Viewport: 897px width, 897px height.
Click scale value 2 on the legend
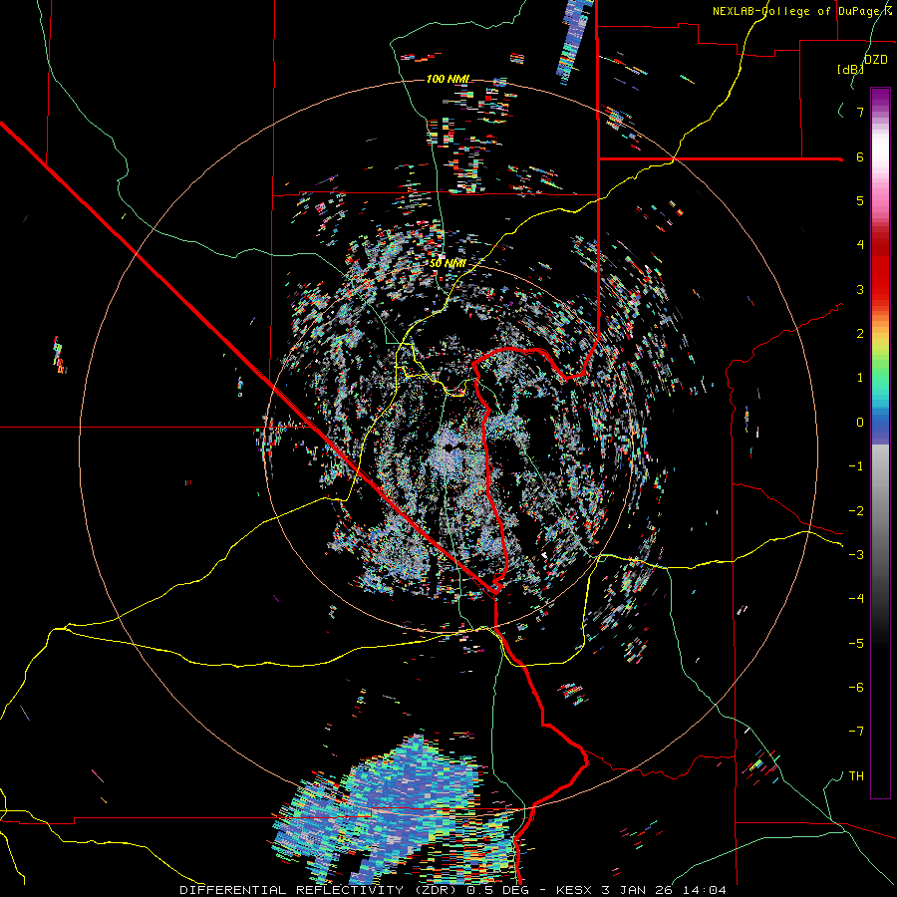click(860, 334)
